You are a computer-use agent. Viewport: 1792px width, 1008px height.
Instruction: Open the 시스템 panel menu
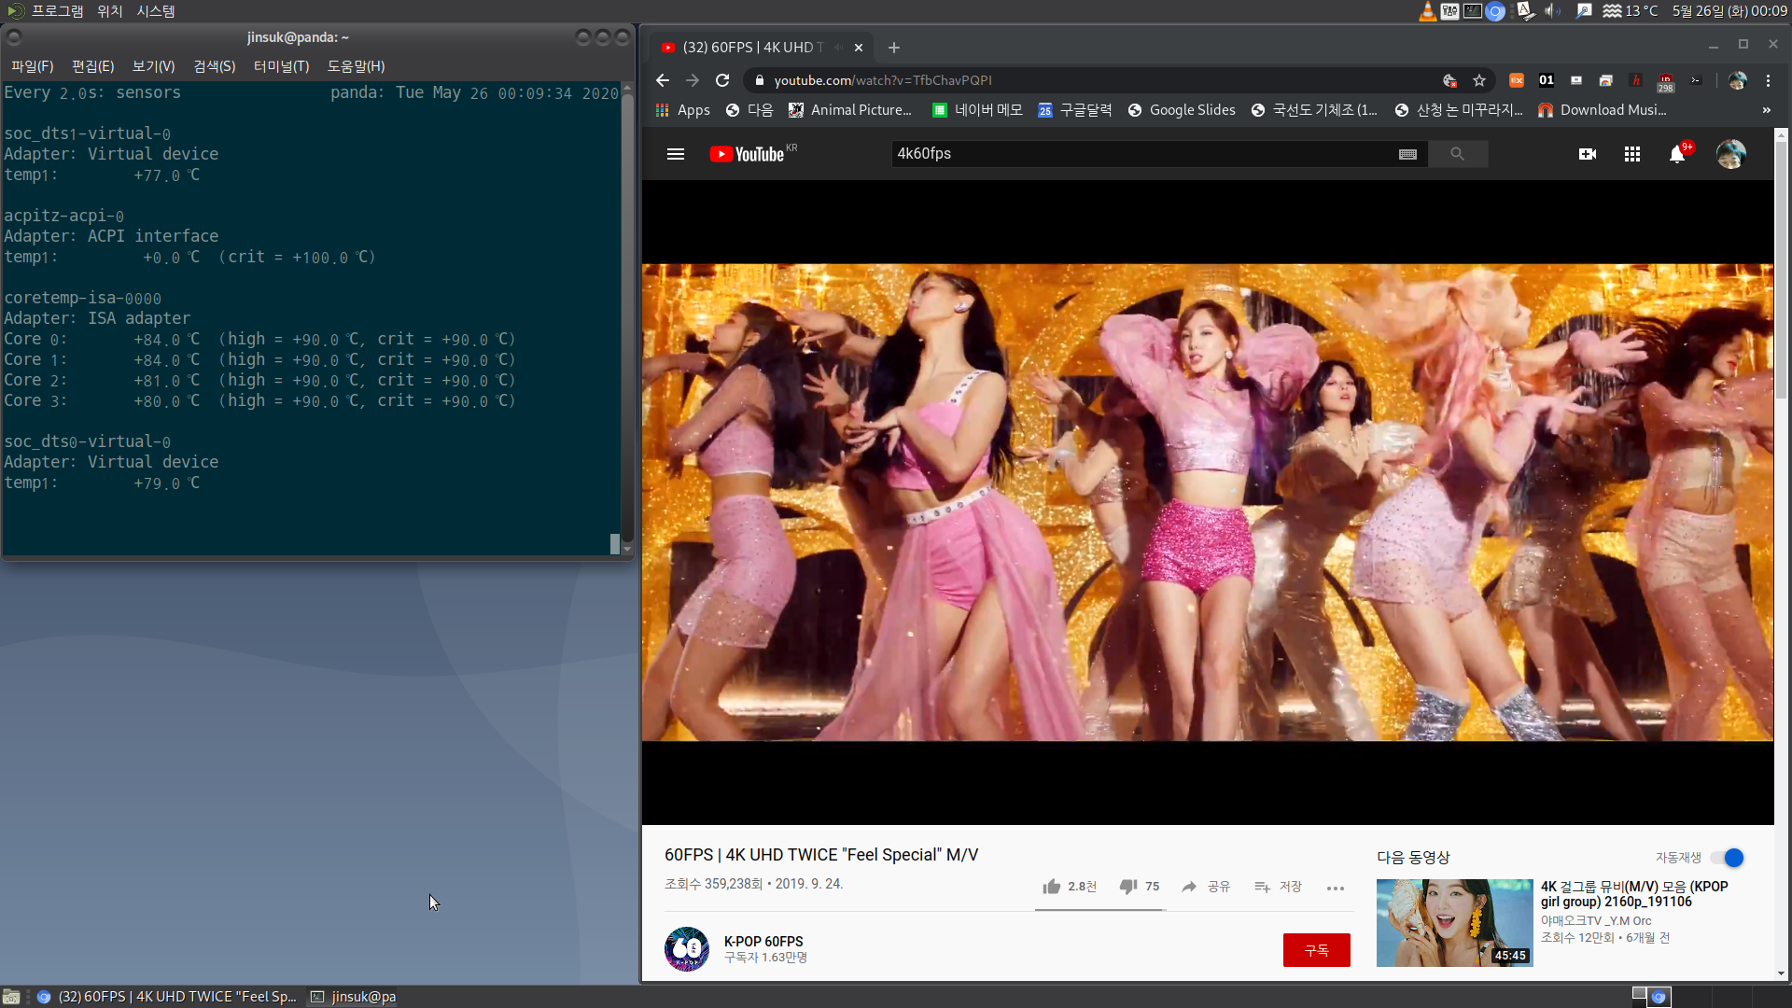coord(156,11)
